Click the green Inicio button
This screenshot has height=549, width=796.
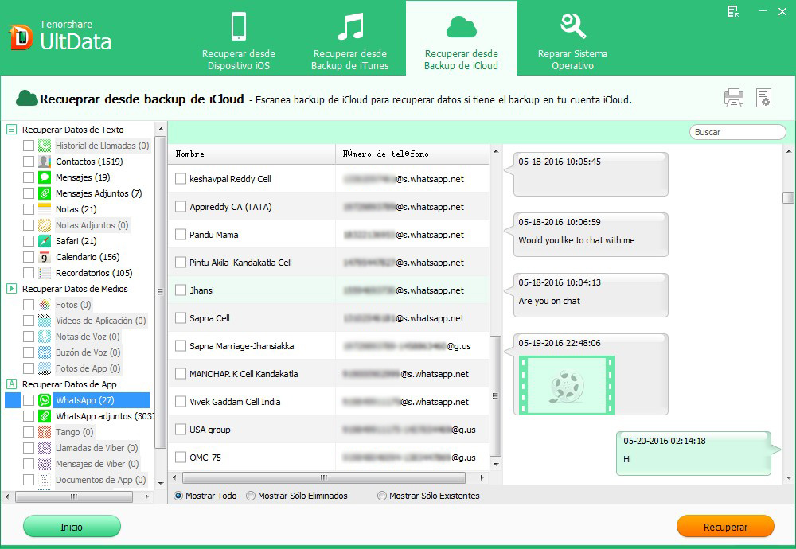[x=72, y=527]
